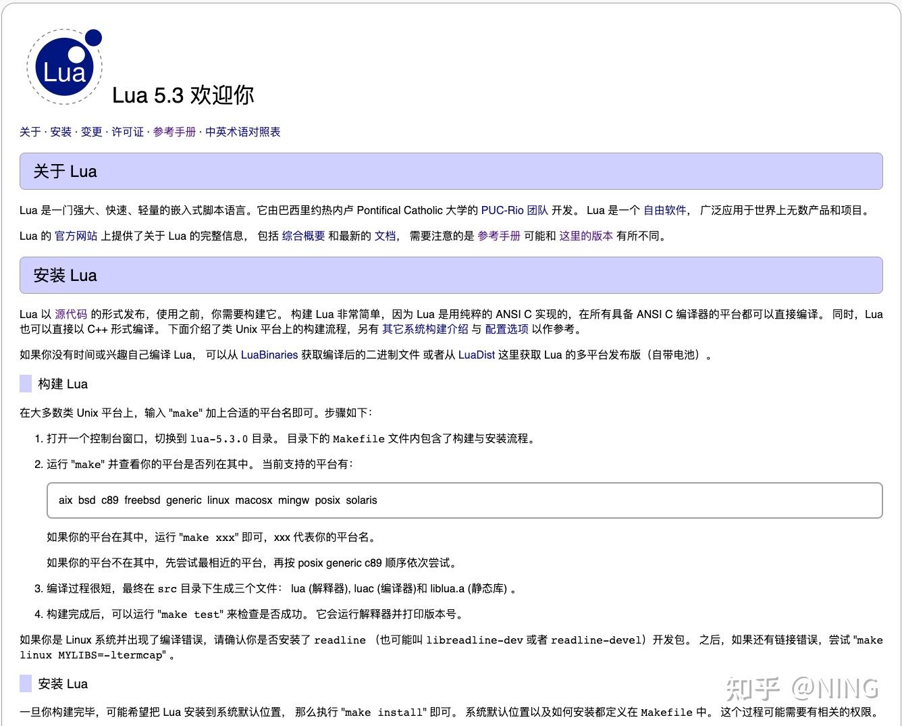Click the text lua-5.3.0 in step 1
Image resolution: width=902 pixels, height=726 pixels.
[x=219, y=439]
